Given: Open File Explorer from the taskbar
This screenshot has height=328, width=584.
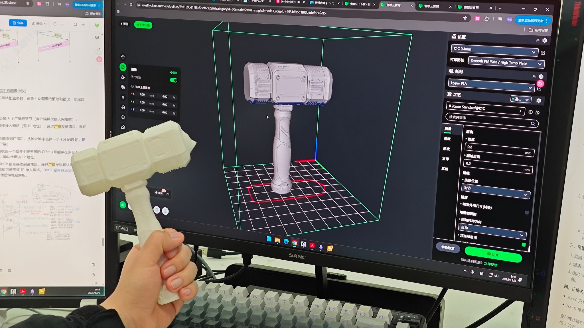Looking at the screenshot, I should [277, 241].
